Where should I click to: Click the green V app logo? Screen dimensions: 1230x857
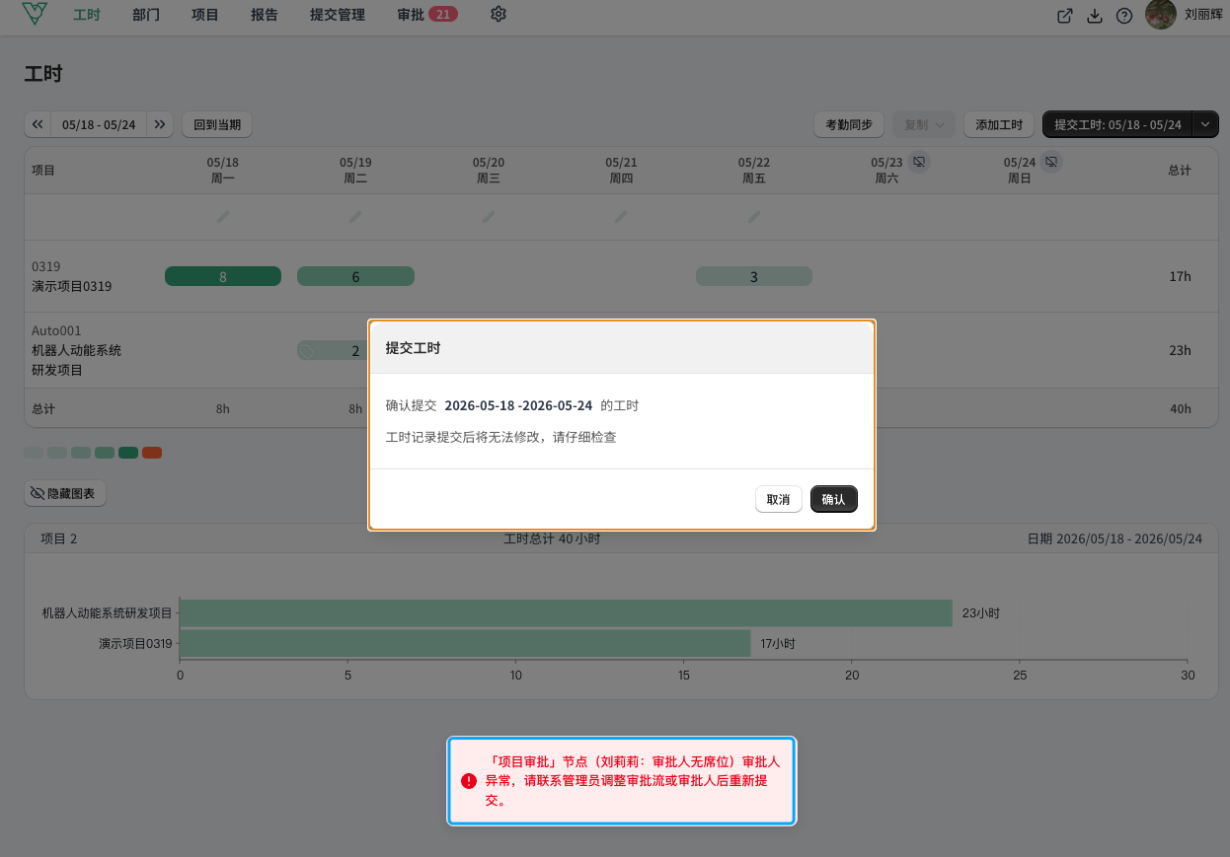click(35, 14)
